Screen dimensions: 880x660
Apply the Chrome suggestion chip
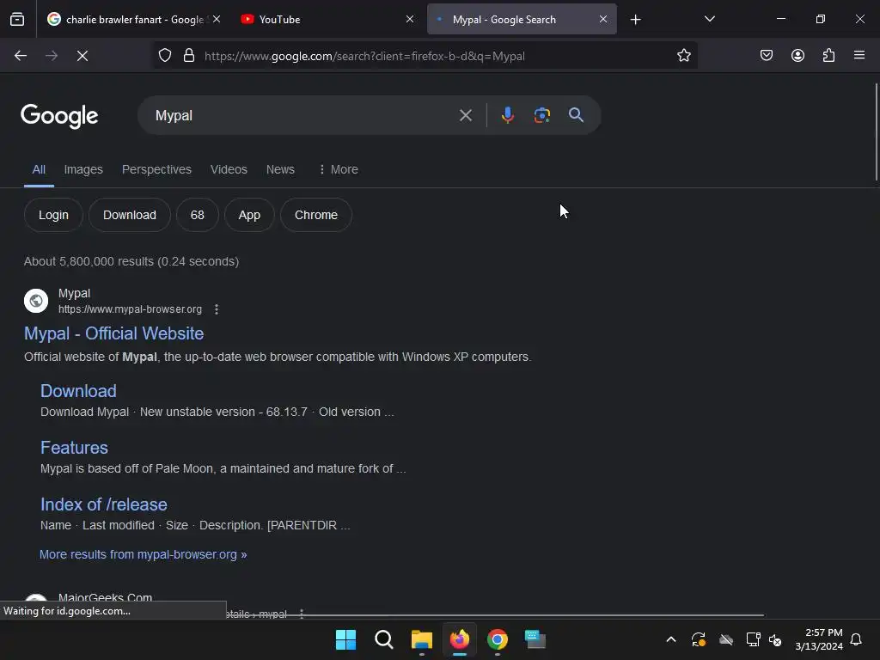[x=316, y=215]
